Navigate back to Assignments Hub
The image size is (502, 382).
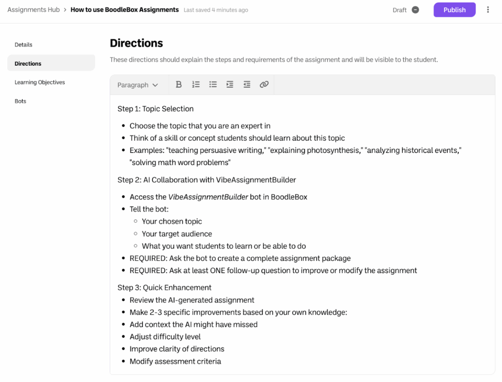32,10
